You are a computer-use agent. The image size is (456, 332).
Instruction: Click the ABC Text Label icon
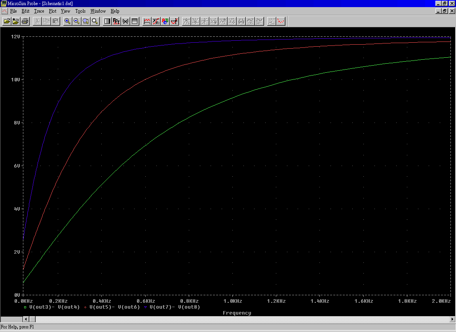point(165,21)
